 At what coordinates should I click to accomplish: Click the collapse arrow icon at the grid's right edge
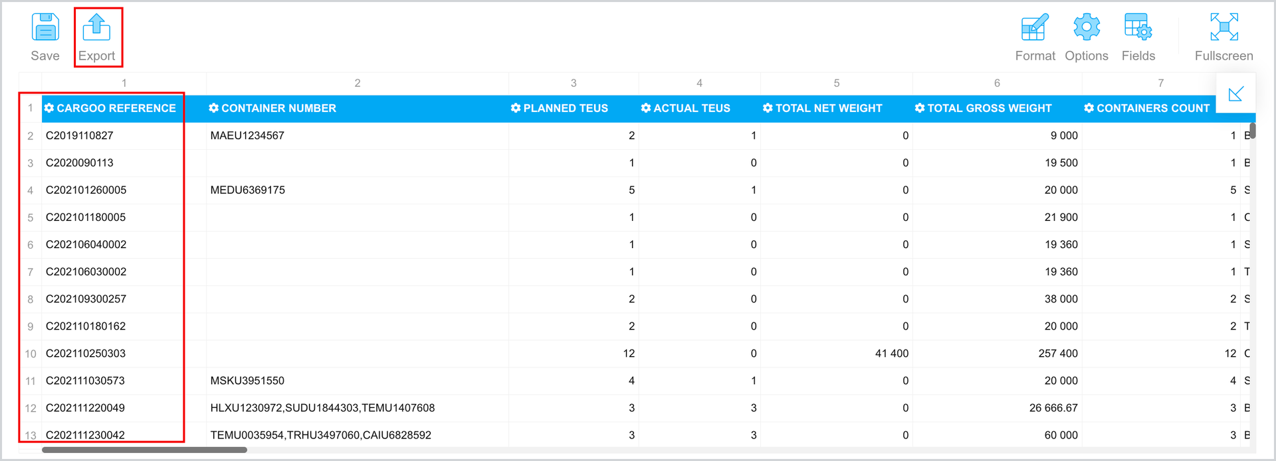[x=1235, y=94]
